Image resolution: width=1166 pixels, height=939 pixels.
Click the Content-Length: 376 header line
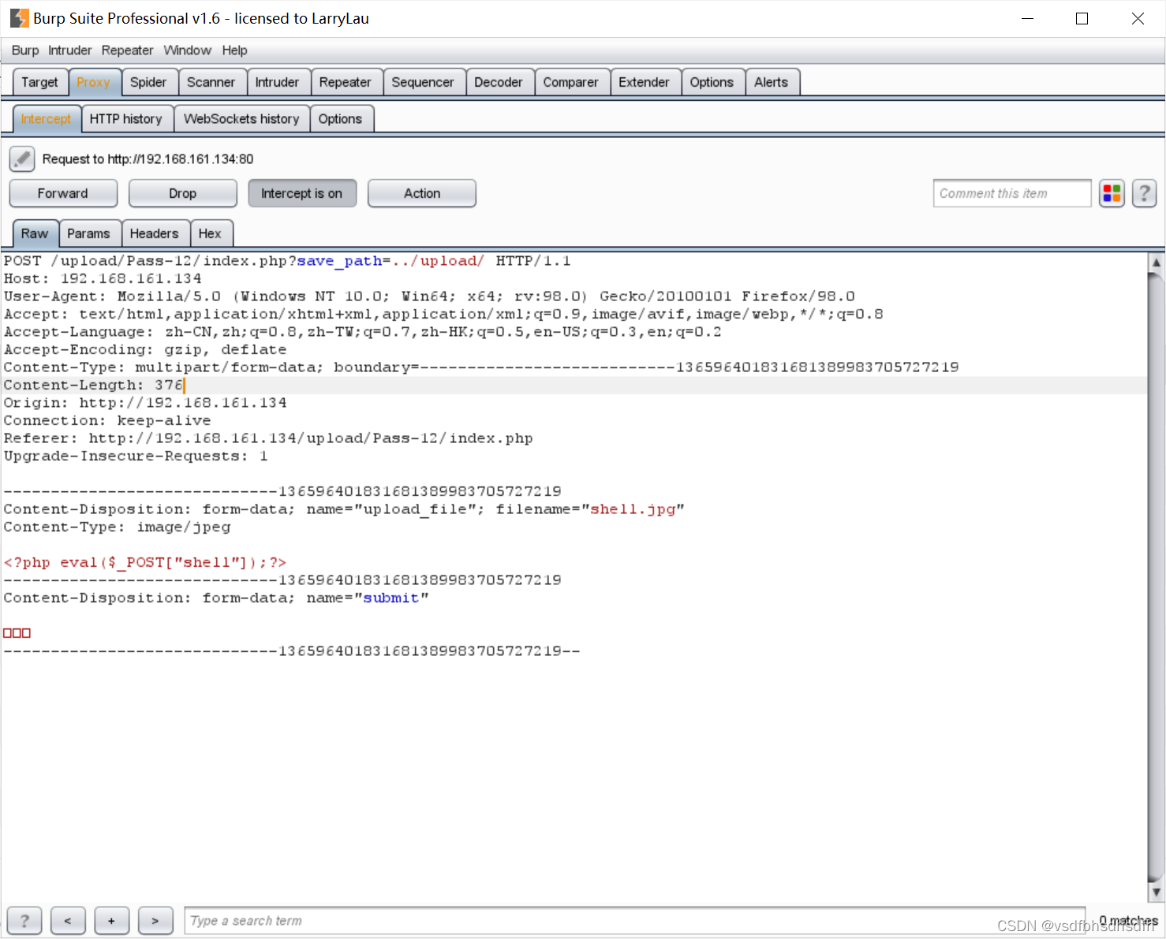click(93, 385)
